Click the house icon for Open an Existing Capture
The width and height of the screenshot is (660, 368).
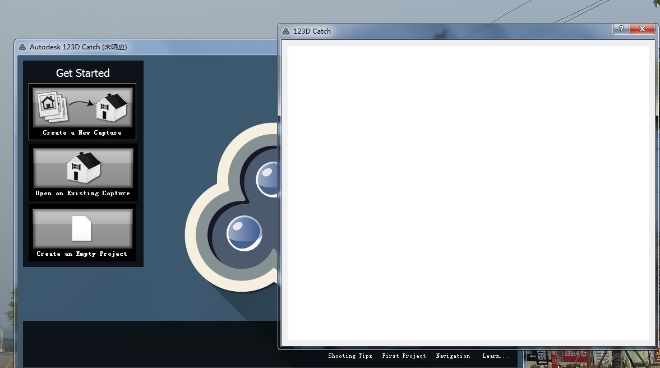point(83,167)
